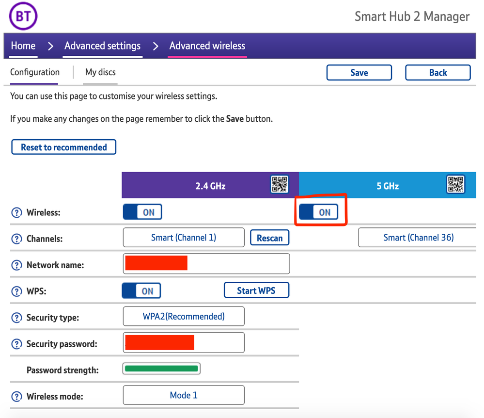484x418 pixels.
Task: Expand the WPA2(Recommended) security type dropdown
Action: click(184, 317)
